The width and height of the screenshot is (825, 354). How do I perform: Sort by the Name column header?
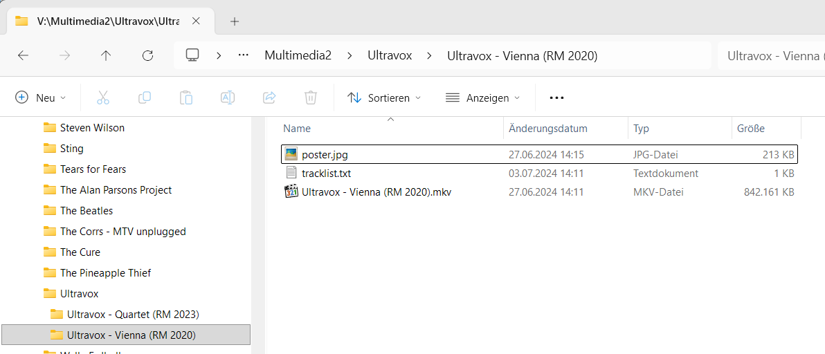pos(392,128)
